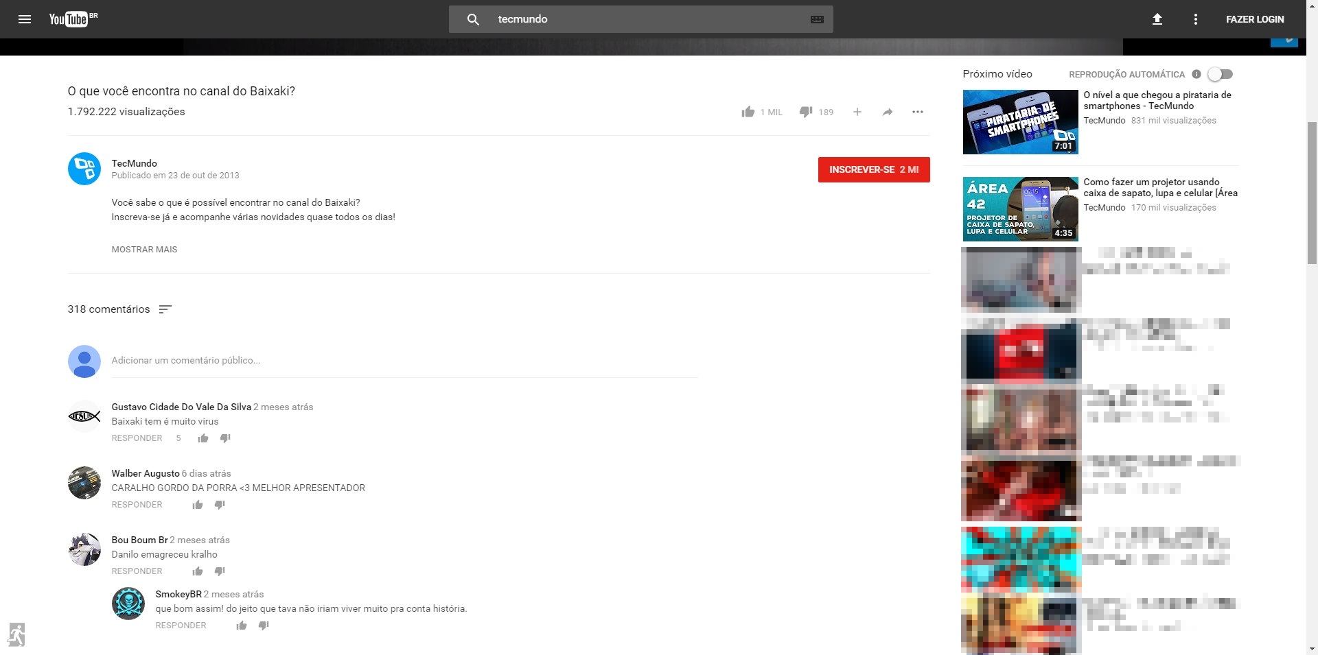This screenshot has height=655, width=1318.
Task: Share the video using arrow icon
Action: tap(888, 112)
